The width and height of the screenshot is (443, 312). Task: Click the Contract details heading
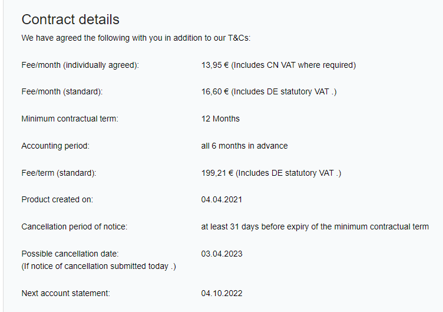[x=70, y=19]
